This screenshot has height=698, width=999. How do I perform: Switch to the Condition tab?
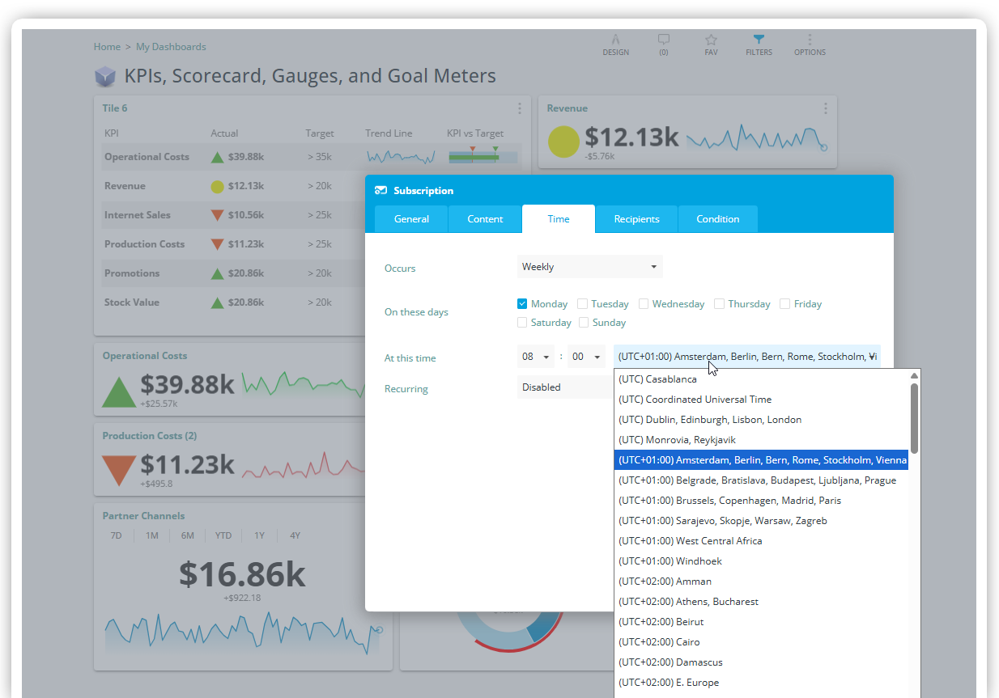pyautogui.click(x=717, y=218)
